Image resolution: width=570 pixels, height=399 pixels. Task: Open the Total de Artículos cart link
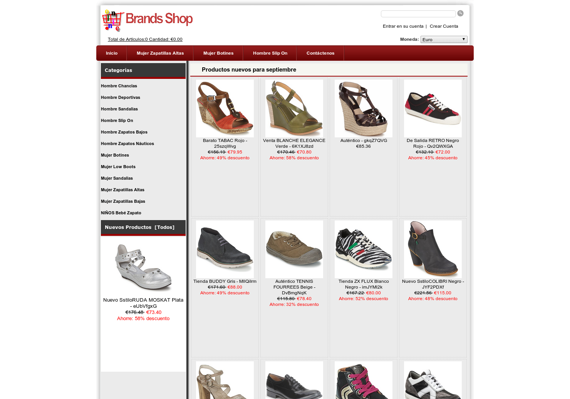(145, 39)
